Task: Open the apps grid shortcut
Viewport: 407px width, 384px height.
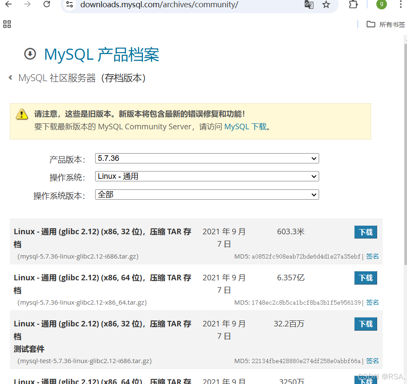Action: 7,24
